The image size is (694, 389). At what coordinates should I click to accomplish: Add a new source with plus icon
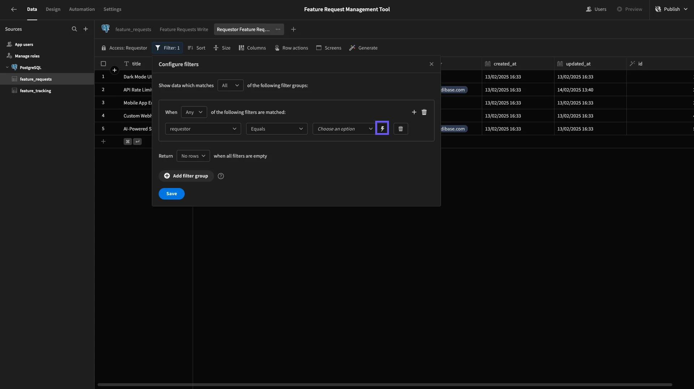tap(86, 29)
